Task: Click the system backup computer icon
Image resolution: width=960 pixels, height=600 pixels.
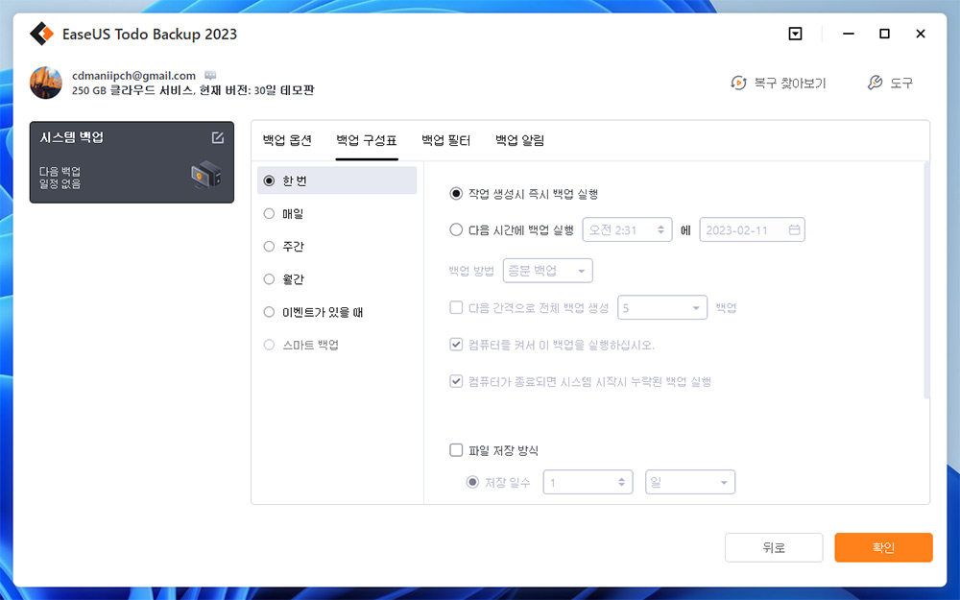Action: tap(205, 175)
